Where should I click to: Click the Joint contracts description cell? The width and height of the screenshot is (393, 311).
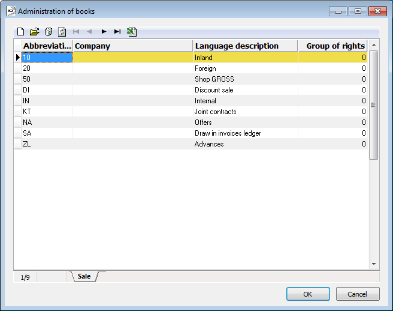point(246,112)
